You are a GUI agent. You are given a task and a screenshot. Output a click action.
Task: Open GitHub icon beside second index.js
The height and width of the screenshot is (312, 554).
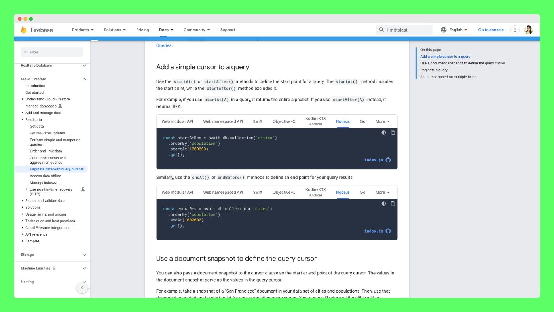[388, 231]
